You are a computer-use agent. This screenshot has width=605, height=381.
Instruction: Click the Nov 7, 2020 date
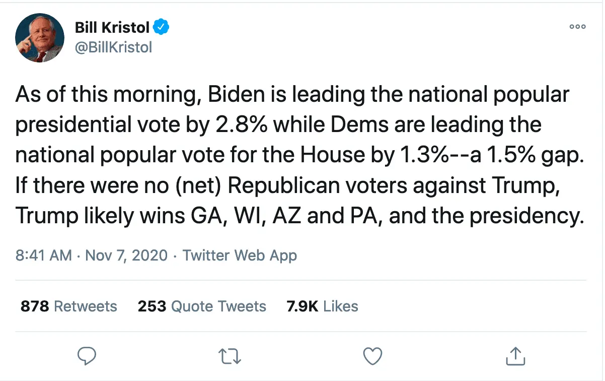tap(126, 255)
